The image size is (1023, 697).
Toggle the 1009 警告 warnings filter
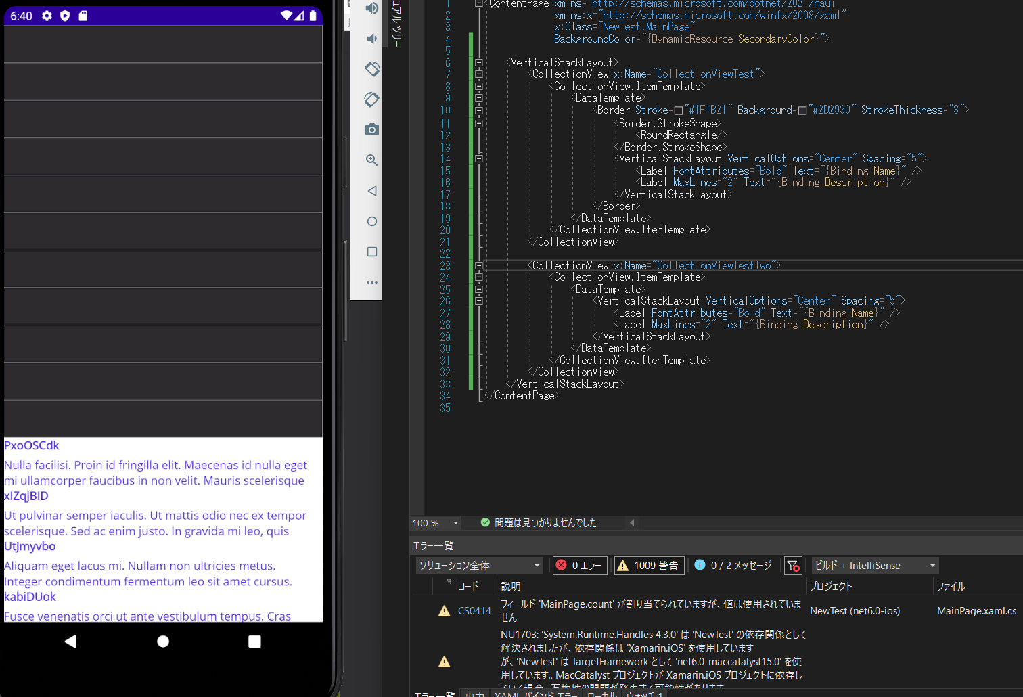tap(648, 565)
